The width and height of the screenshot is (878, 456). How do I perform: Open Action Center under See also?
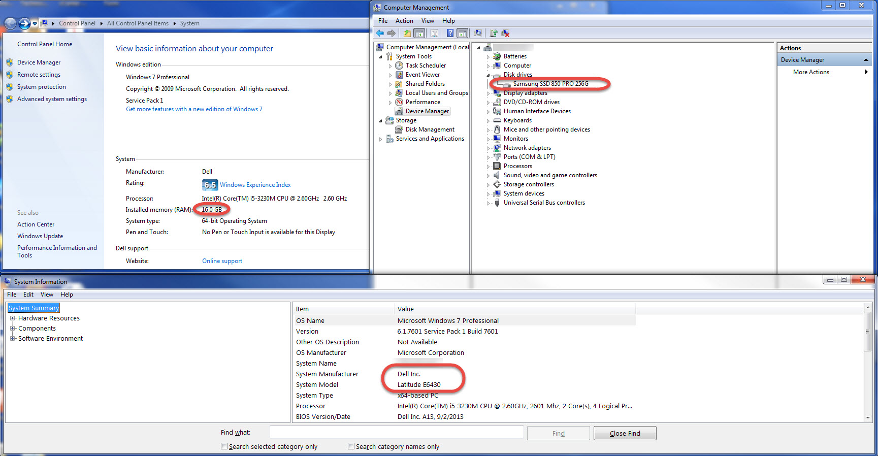pyautogui.click(x=36, y=224)
